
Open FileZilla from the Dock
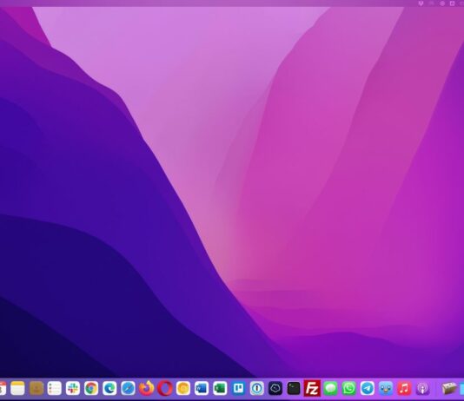click(x=312, y=388)
